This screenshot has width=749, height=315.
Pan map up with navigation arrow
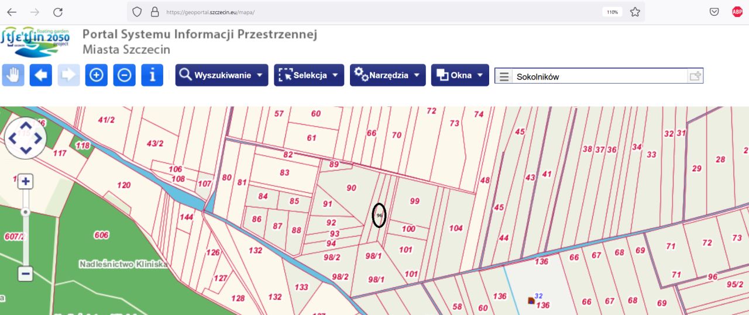26,125
